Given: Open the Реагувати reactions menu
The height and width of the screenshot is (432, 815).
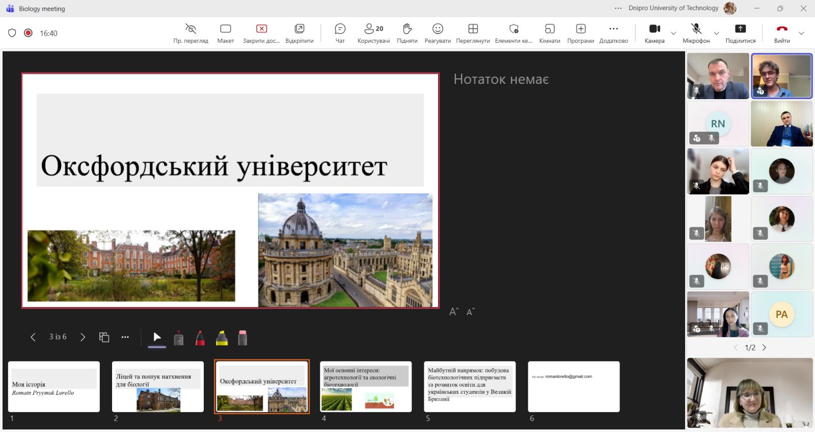Looking at the screenshot, I should [438, 33].
